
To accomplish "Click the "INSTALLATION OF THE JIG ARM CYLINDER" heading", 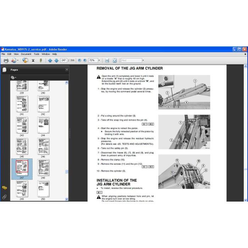I will click(117, 182).
